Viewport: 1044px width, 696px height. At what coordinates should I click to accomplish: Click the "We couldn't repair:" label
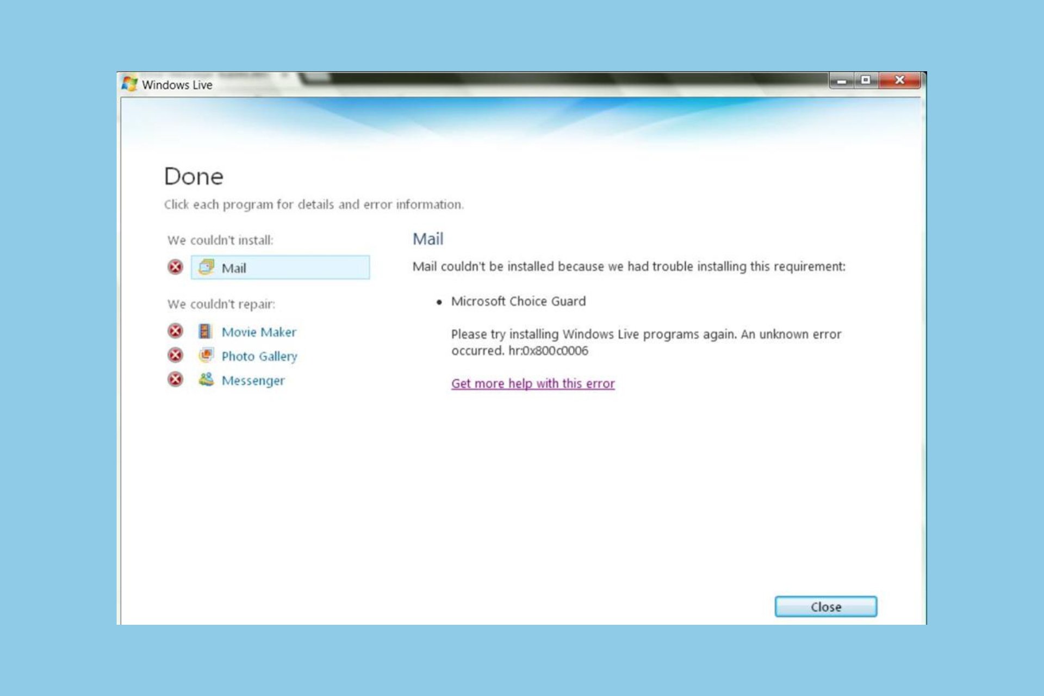[221, 304]
